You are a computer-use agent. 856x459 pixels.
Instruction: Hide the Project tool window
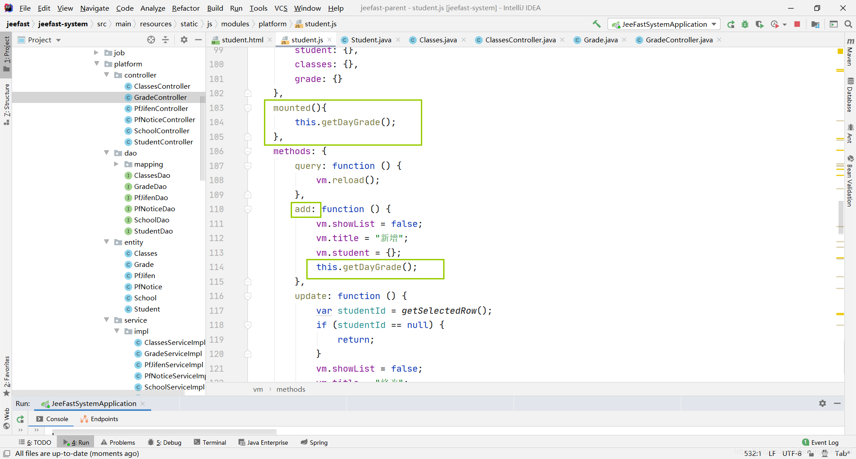(x=198, y=40)
